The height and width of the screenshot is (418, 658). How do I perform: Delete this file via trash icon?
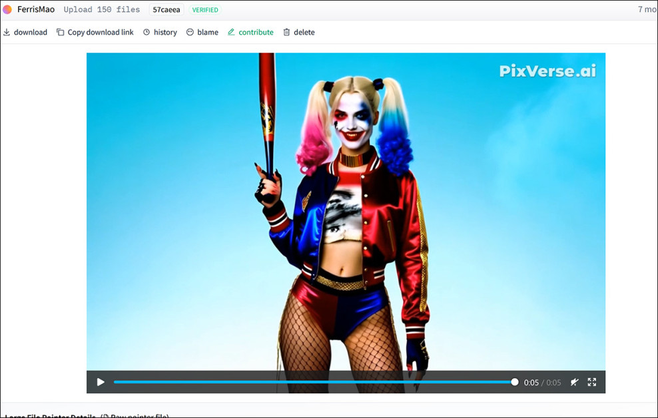(287, 32)
